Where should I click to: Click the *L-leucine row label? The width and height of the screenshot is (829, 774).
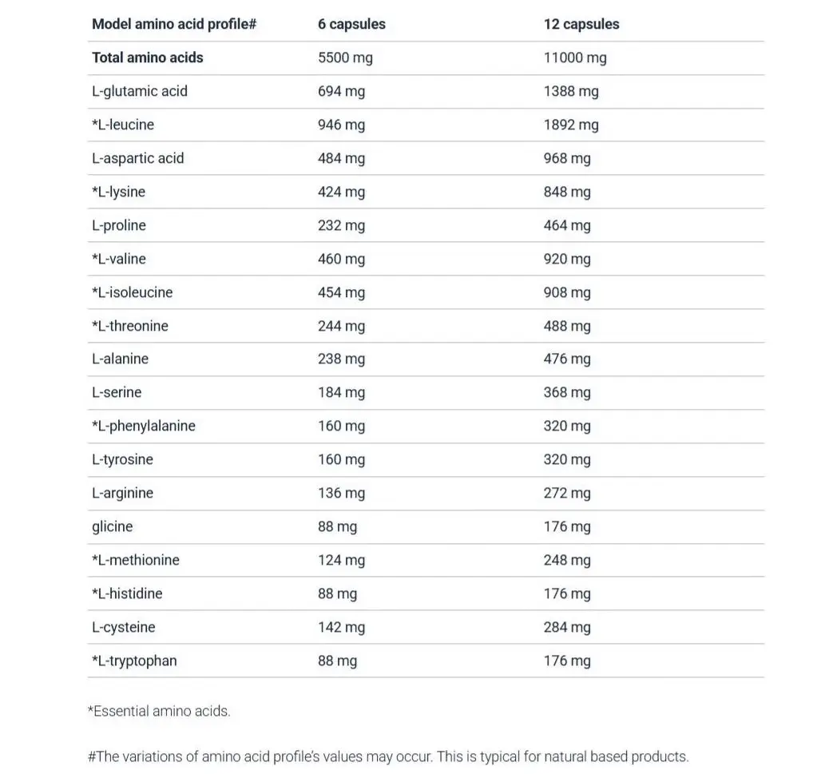(x=123, y=125)
